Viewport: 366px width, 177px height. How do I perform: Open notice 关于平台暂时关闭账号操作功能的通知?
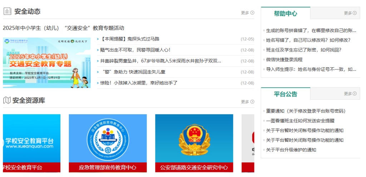305,140
